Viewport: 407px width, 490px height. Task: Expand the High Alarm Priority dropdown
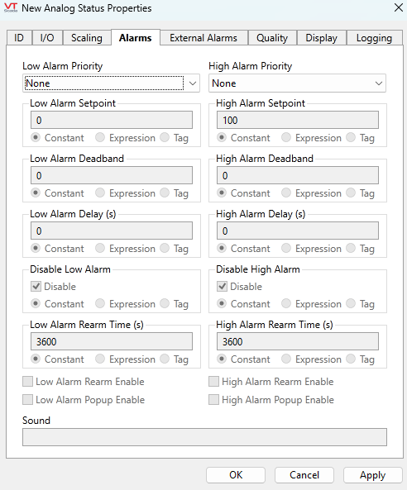297,83
